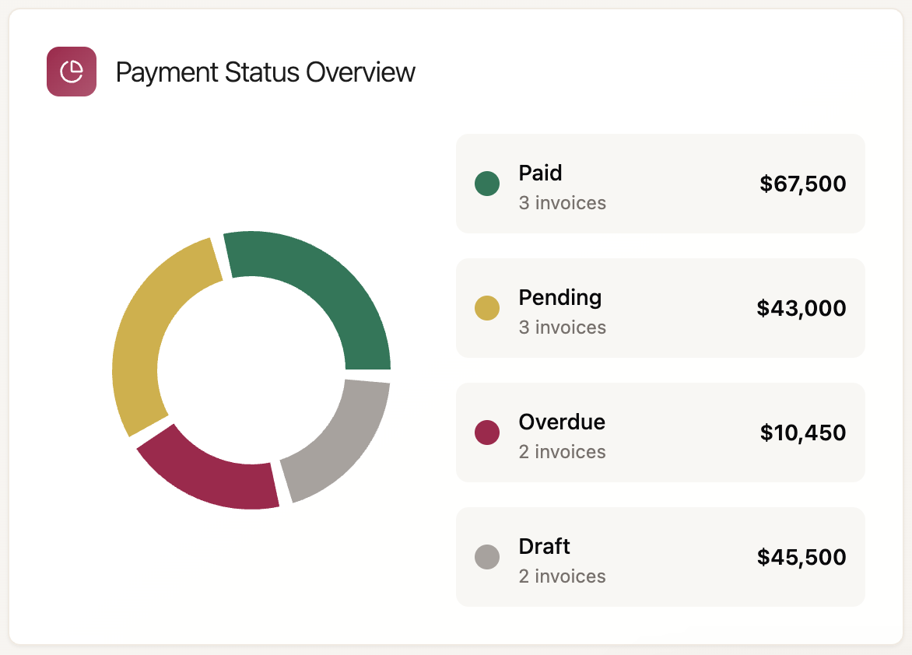Click the green Paid status dot

coord(487,184)
